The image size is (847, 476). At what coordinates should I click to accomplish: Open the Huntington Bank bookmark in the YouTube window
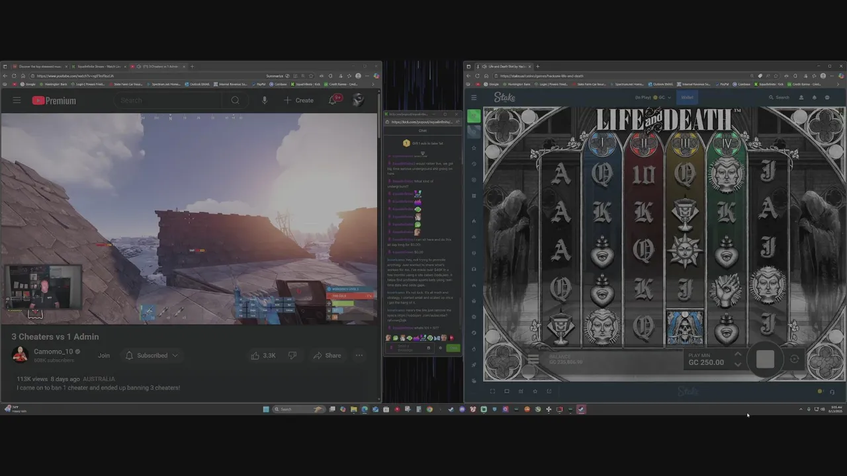(54, 84)
